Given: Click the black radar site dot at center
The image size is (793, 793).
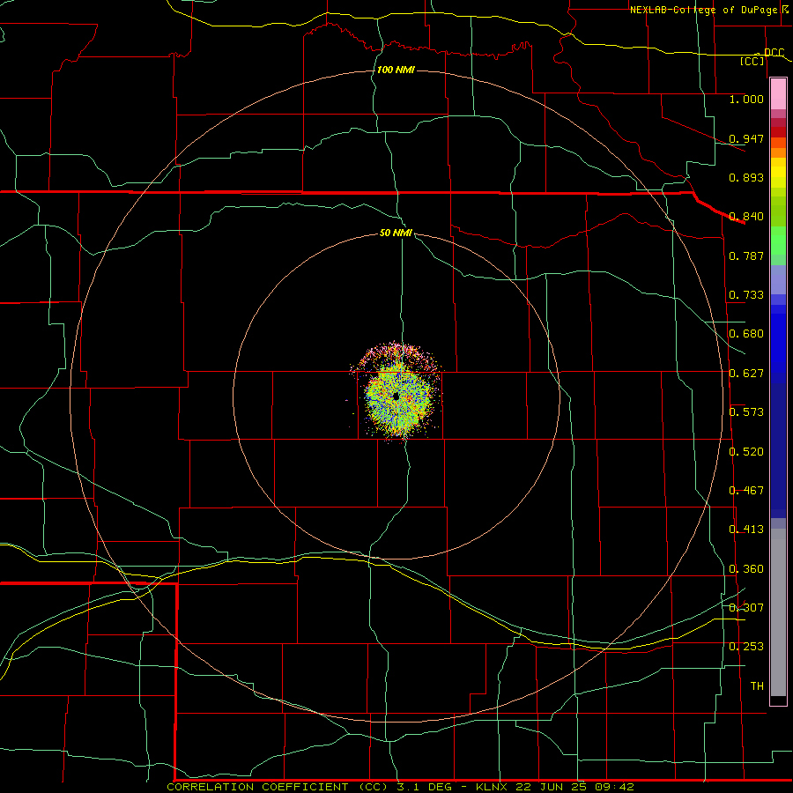Looking at the screenshot, I should [x=396, y=396].
